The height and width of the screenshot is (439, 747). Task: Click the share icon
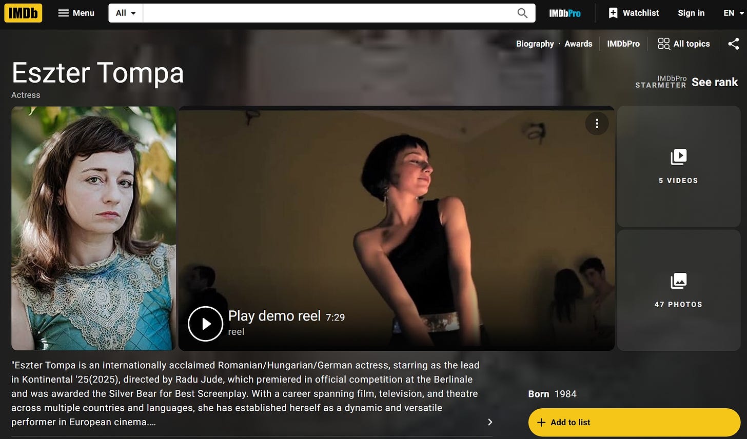(x=734, y=44)
